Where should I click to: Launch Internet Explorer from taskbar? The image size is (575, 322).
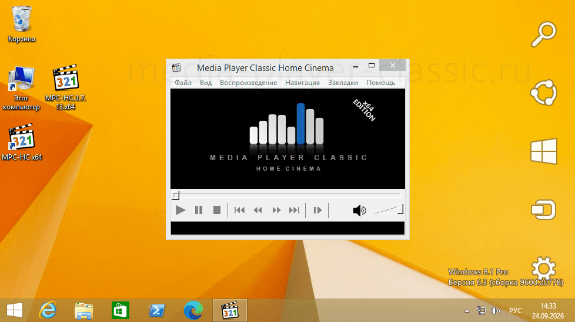(48, 310)
